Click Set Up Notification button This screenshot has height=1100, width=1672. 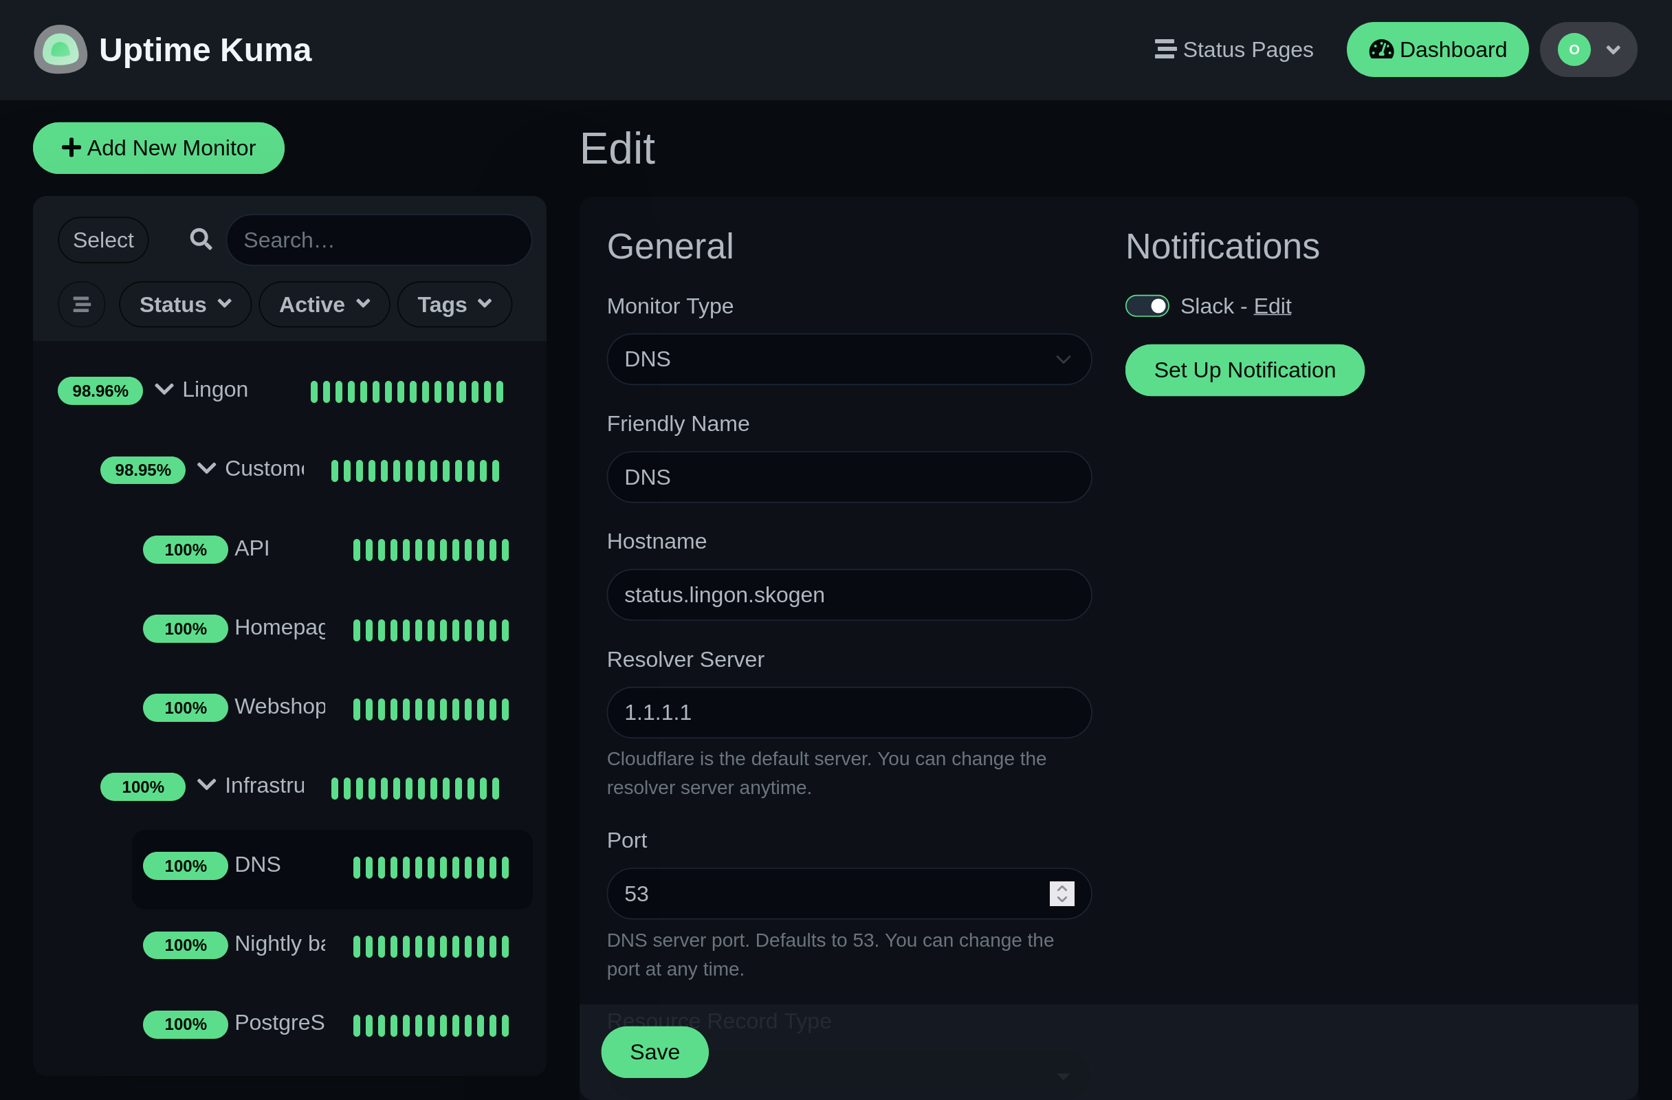point(1244,370)
